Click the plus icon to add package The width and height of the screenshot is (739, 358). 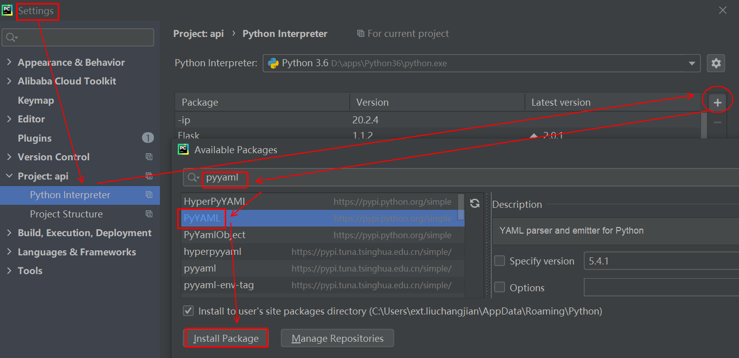[717, 103]
